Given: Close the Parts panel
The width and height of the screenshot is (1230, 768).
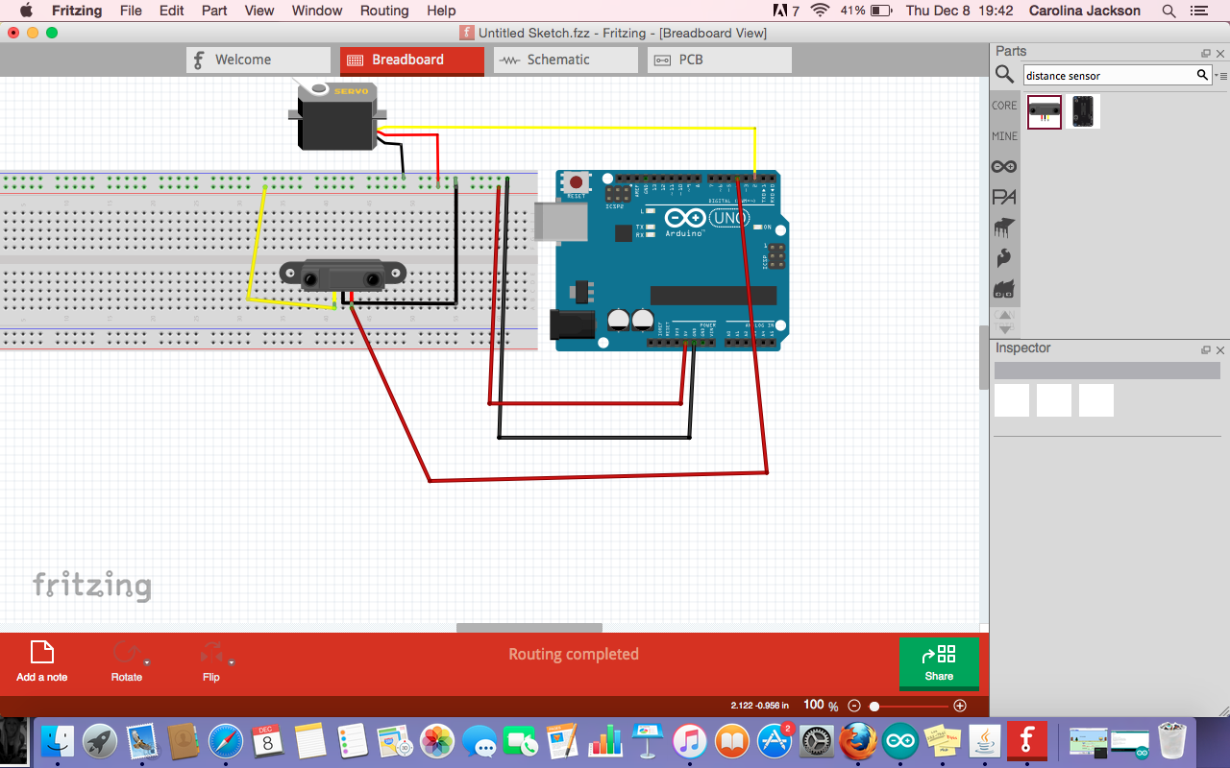Looking at the screenshot, I should 1220,53.
